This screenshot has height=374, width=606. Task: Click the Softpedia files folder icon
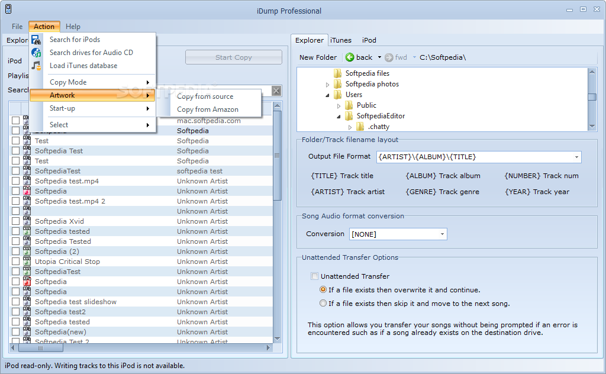click(337, 73)
